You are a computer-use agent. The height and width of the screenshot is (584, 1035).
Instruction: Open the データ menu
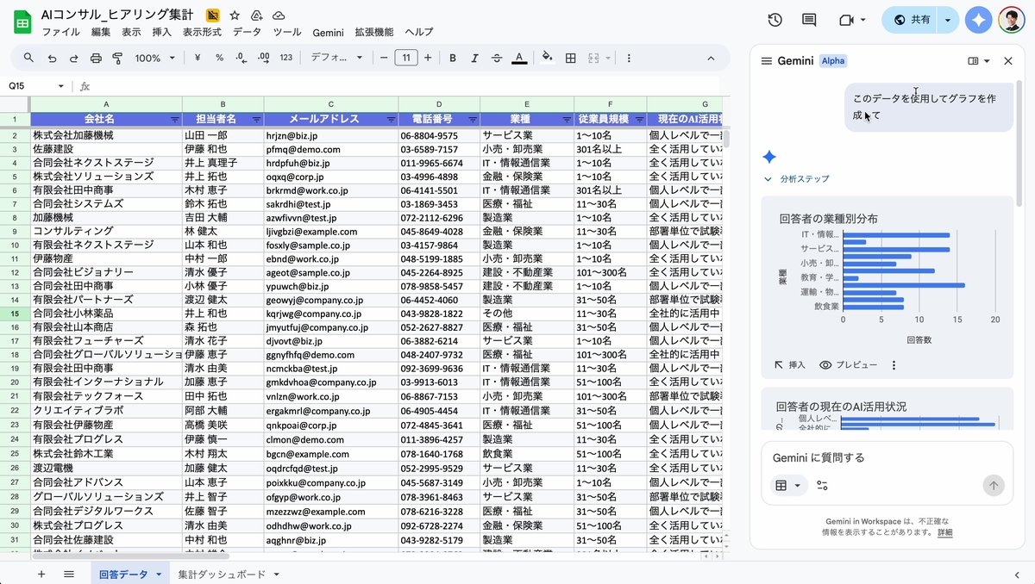pos(247,32)
